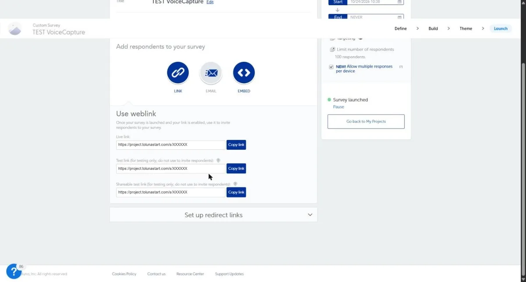Click the Live link URL field
Screen dimensions: 526x282
(x=171, y=145)
